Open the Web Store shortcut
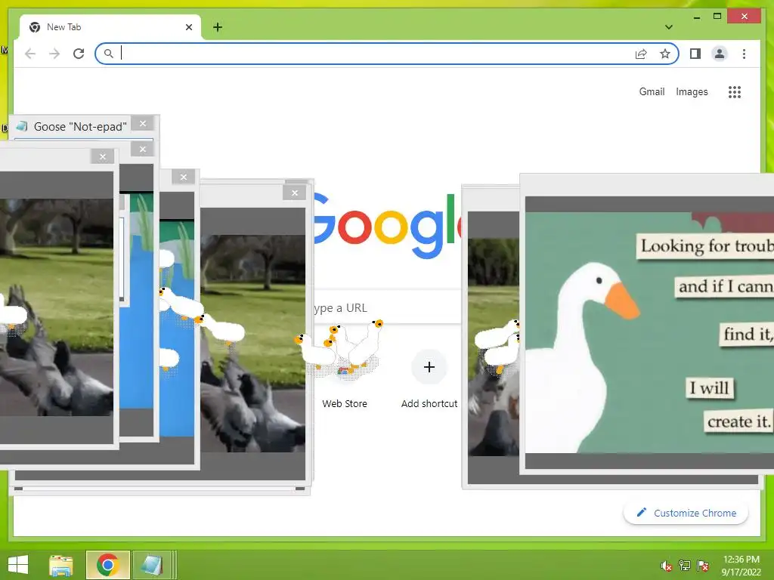 345,403
